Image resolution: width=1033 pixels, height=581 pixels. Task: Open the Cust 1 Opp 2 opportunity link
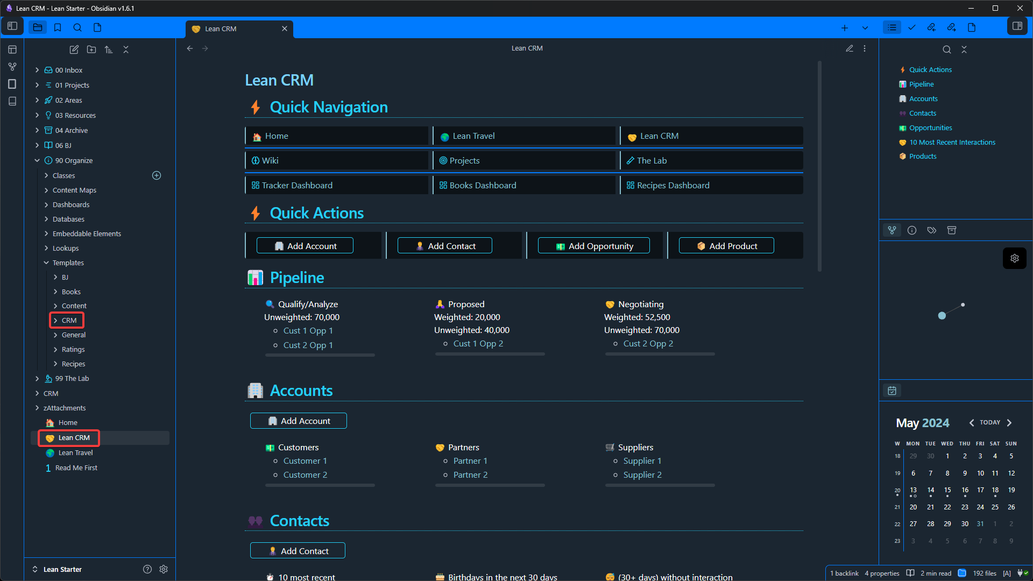478,344
